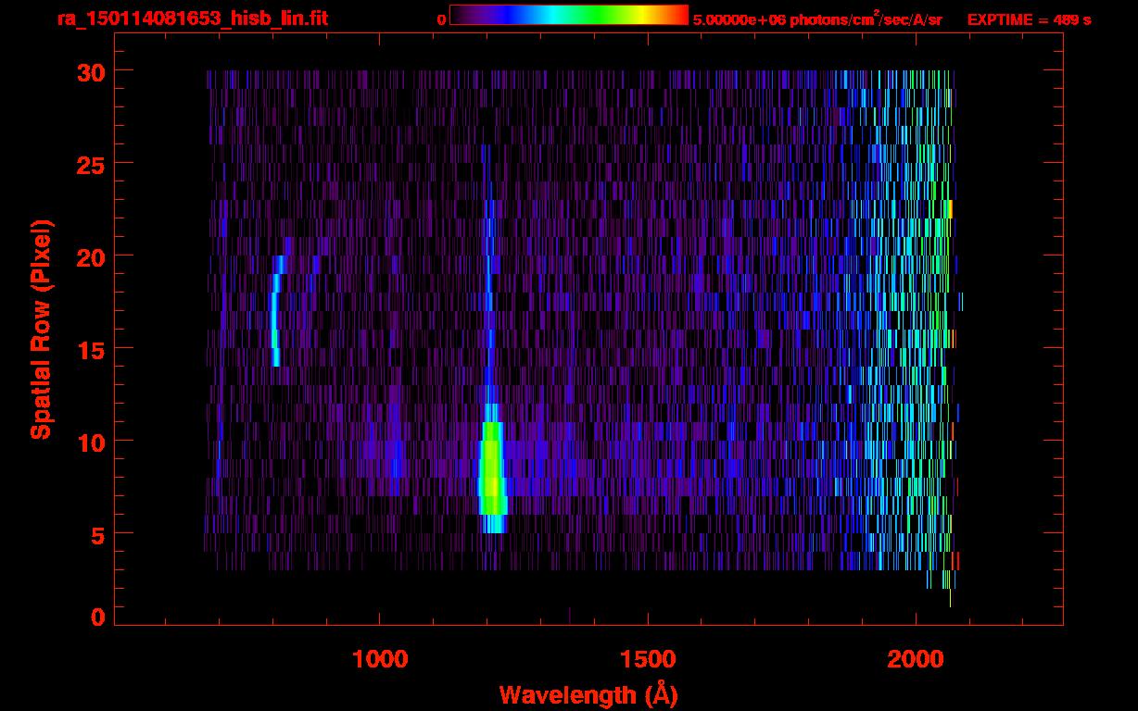Click the 1000 wavelength tick label

coord(380,659)
